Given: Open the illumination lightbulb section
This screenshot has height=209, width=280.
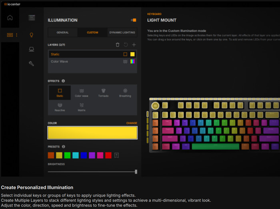Looking at the screenshot, I should pyautogui.click(x=32, y=35).
